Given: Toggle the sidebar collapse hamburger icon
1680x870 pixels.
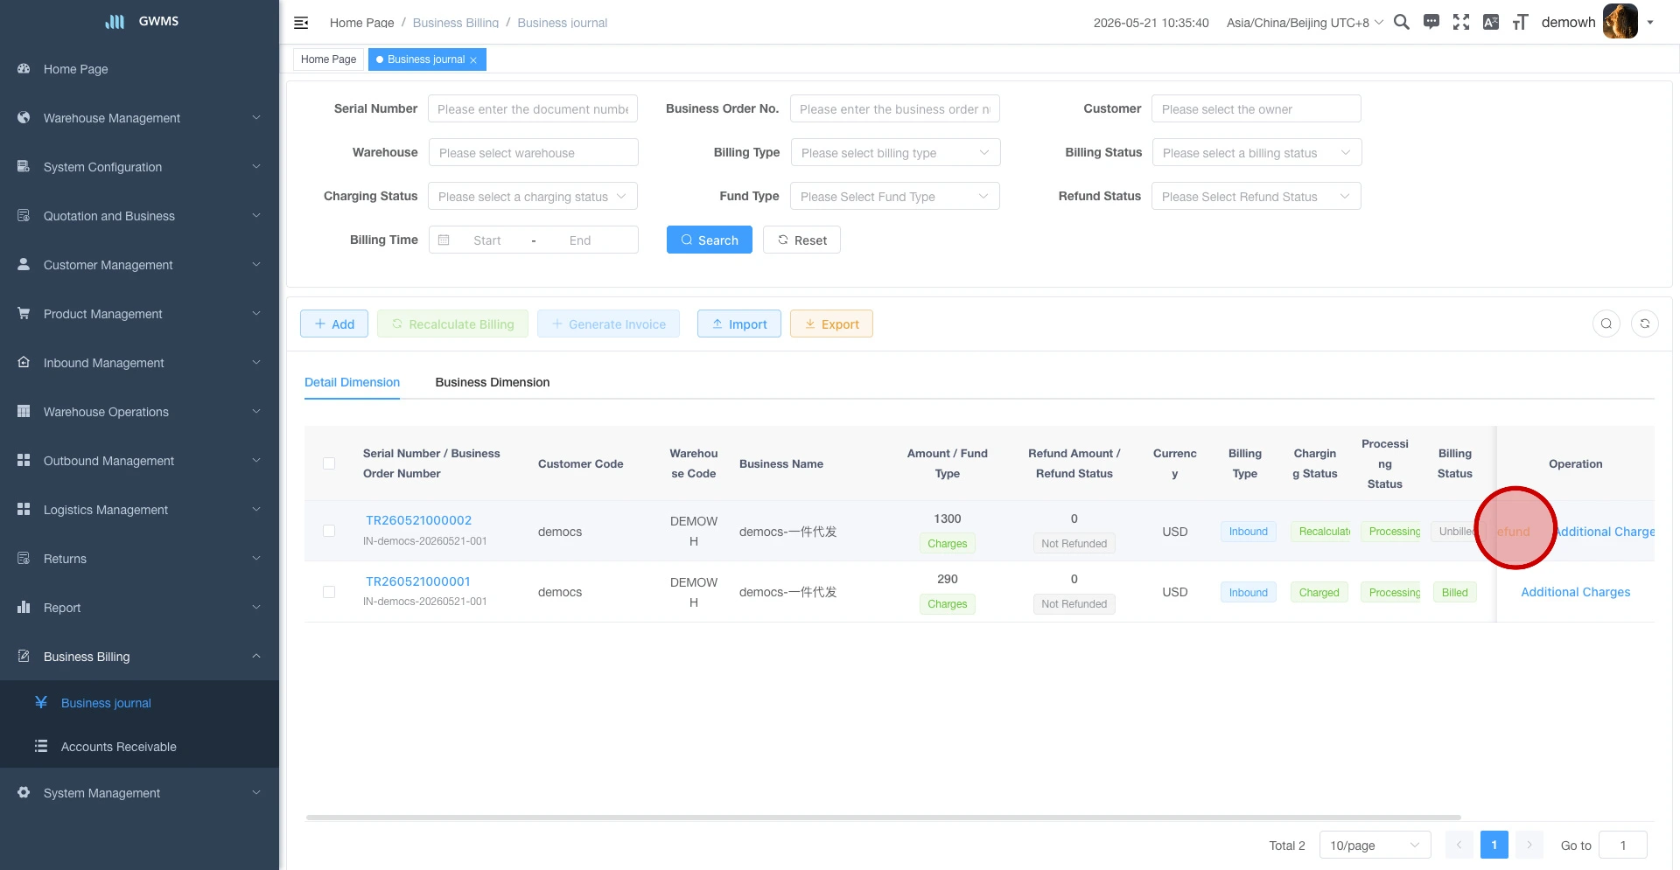Looking at the screenshot, I should point(301,23).
